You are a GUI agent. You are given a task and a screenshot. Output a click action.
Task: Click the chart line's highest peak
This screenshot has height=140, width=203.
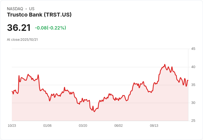pos(165,64)
